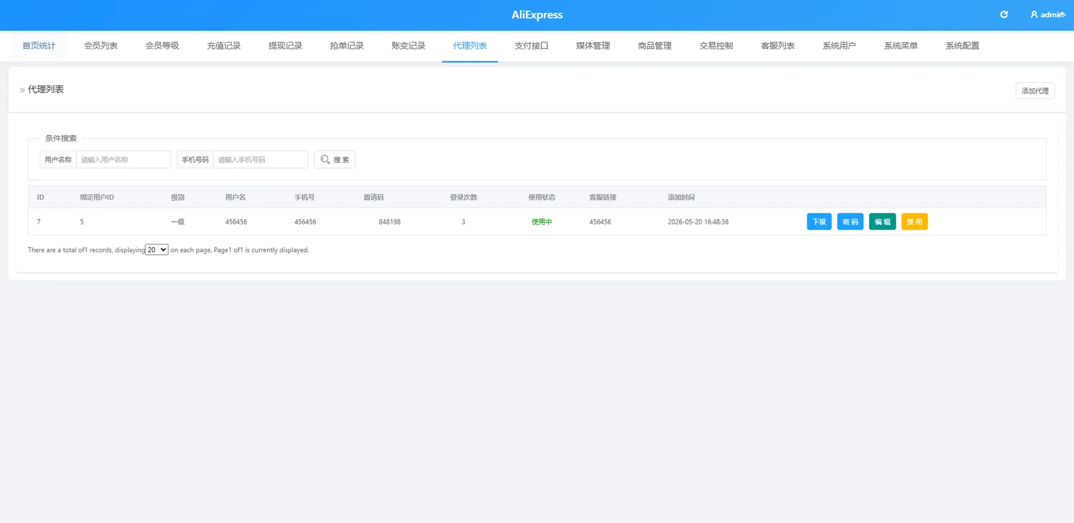Focus the 用户名称 input field

[124, 159]
